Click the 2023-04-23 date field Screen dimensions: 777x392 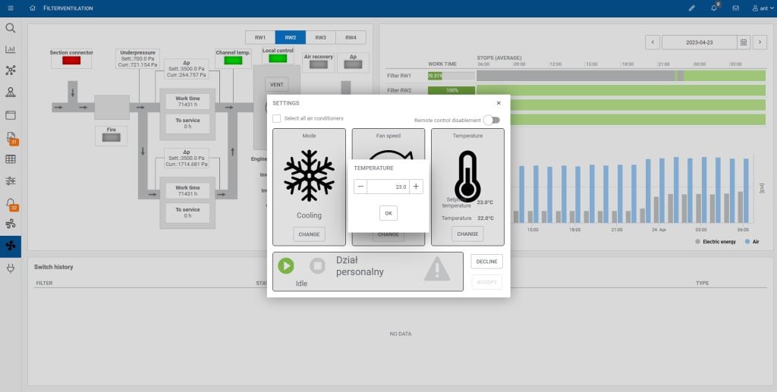[699, 42]
